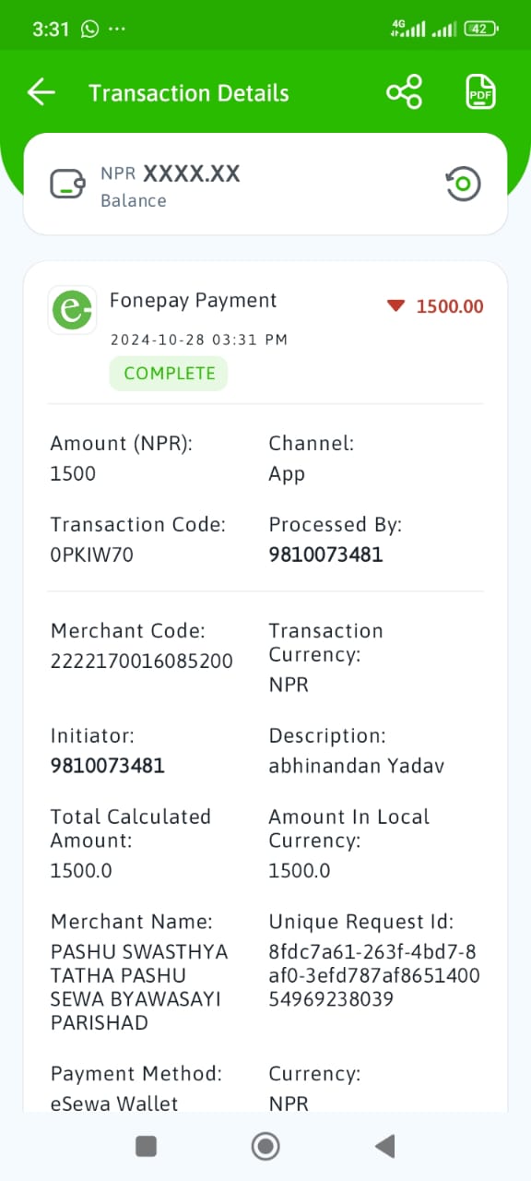Tap the Android back triangle button
531x1181 pixels.
pos(384,1146)
